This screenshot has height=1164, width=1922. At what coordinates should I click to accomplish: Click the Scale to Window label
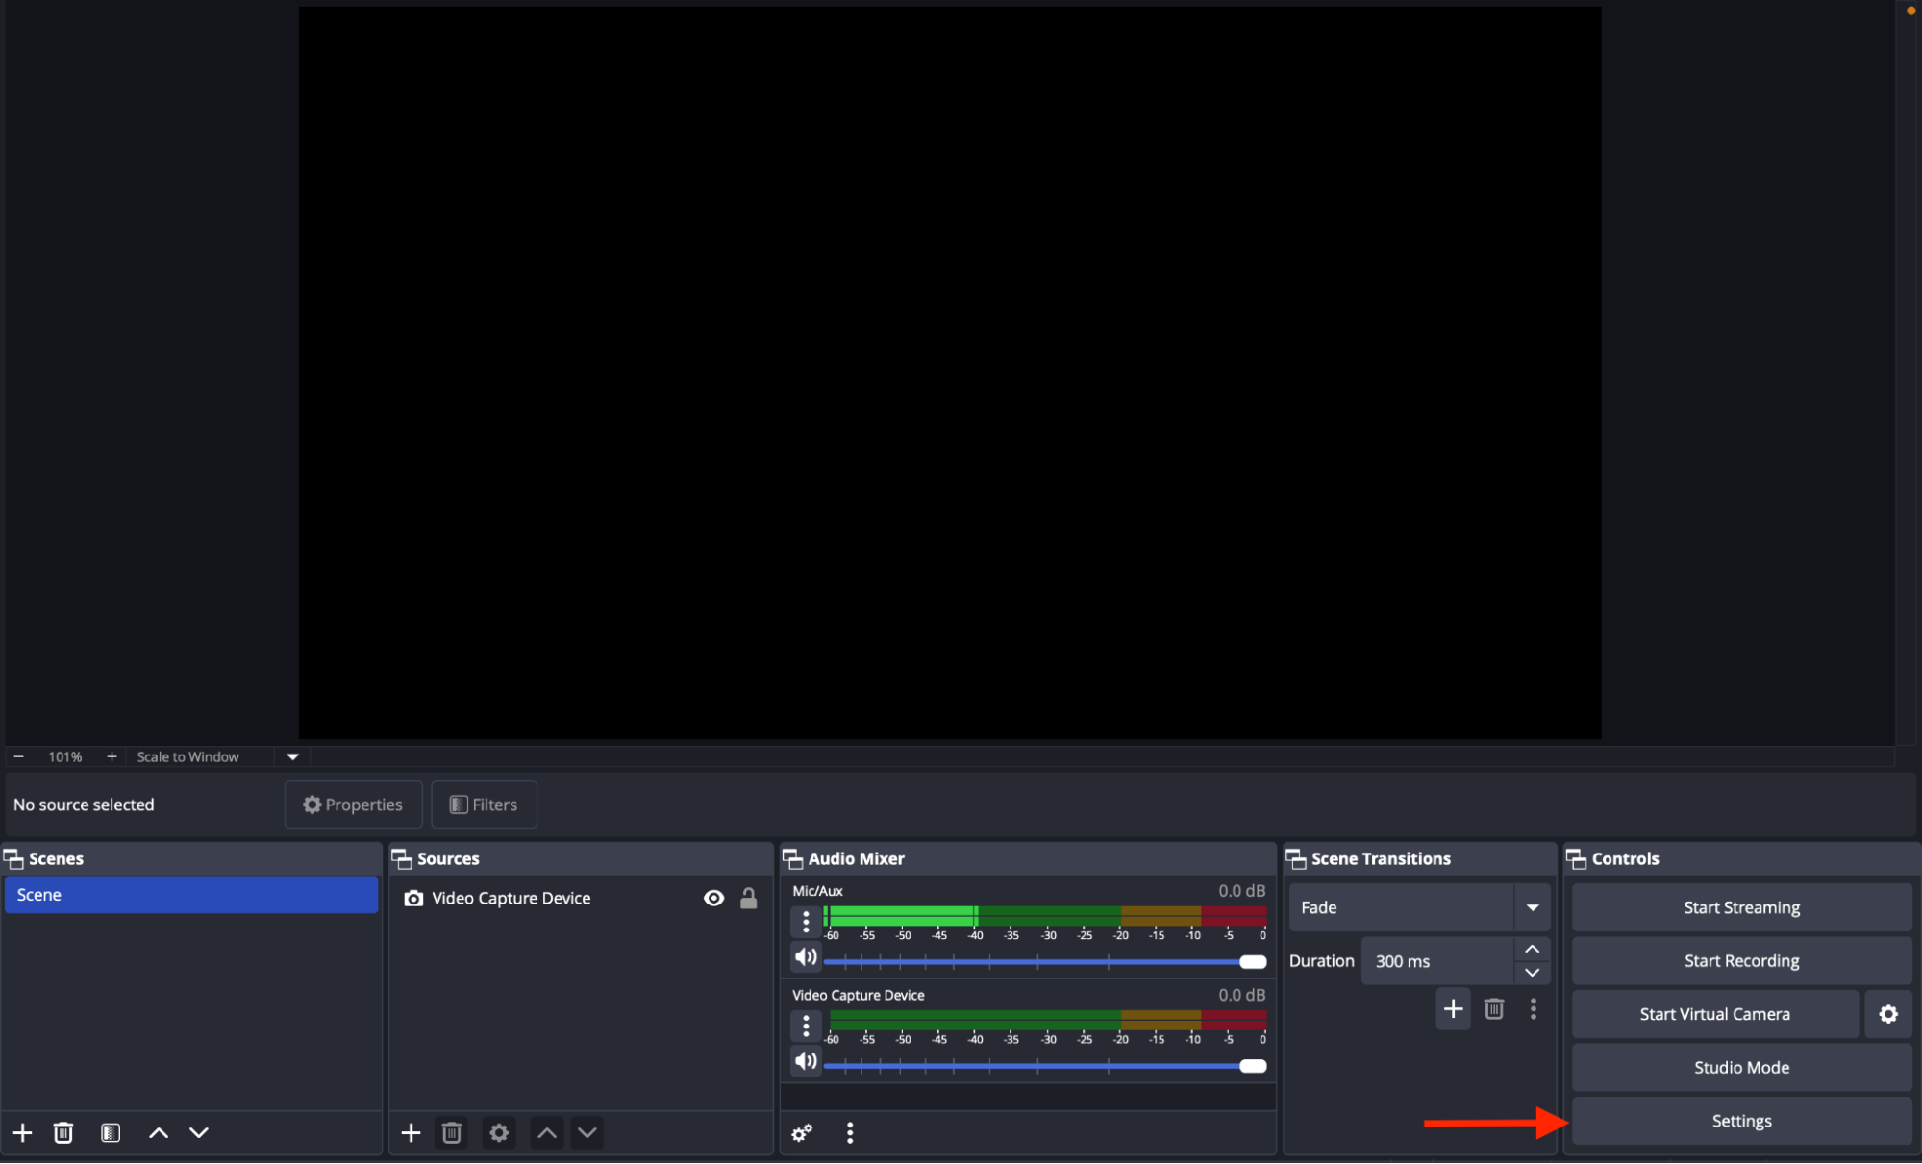[188, 757]
